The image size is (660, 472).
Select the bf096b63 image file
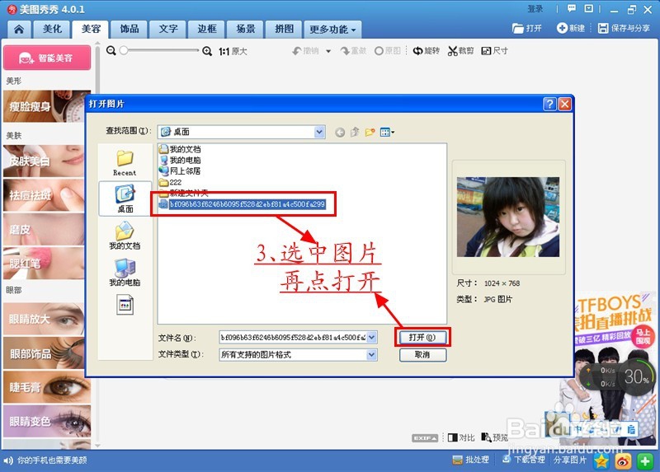(243, 204)
